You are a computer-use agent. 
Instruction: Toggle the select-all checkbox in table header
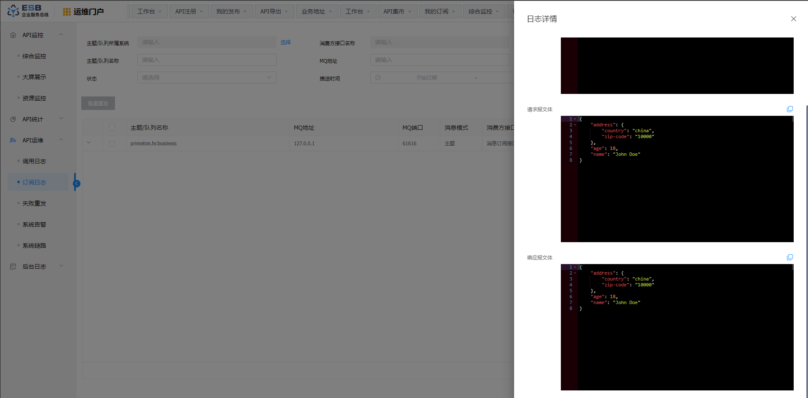point(112,128)
